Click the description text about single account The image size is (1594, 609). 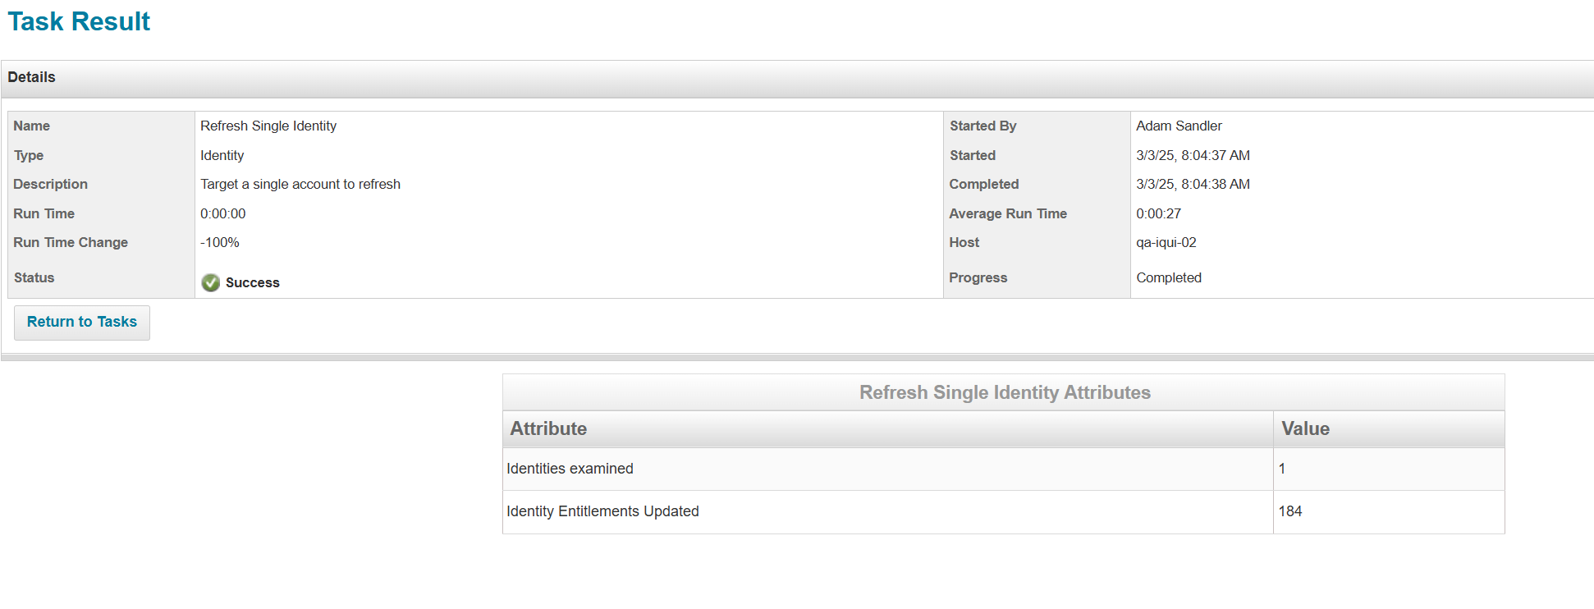pyautogui.click(x=300, y=184)
